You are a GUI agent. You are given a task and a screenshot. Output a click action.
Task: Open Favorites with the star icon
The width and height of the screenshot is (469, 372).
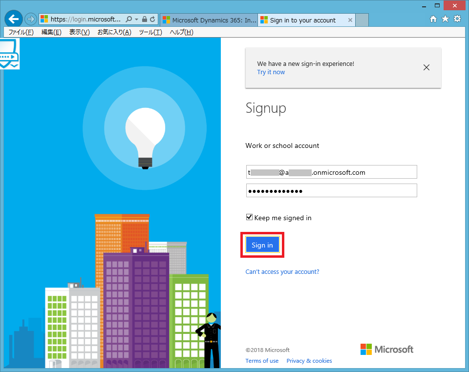(x=445, y=19)
